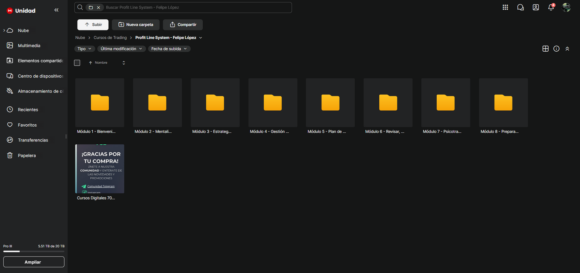Open the apps grid menu icon
This screenshot has height=273, width=580.
click(x=505, y=7)
